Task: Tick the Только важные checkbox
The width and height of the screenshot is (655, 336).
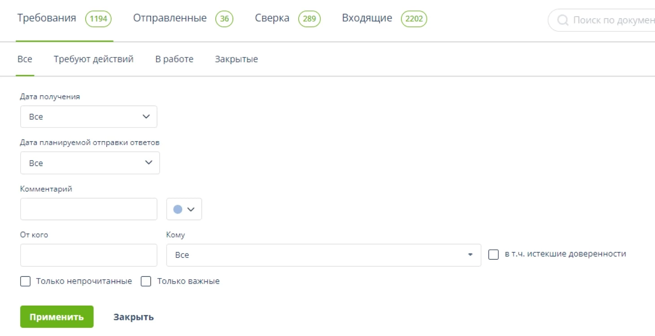Action: [x=146, y=281]
